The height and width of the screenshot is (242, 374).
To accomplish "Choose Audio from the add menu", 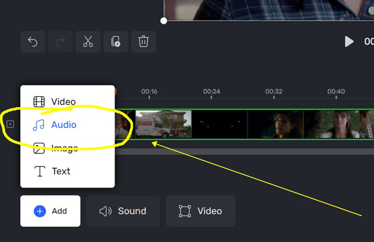I will tap(67, 124).
